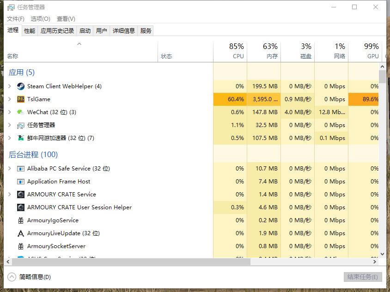Open the 文件(F) menu

[16, 19]
